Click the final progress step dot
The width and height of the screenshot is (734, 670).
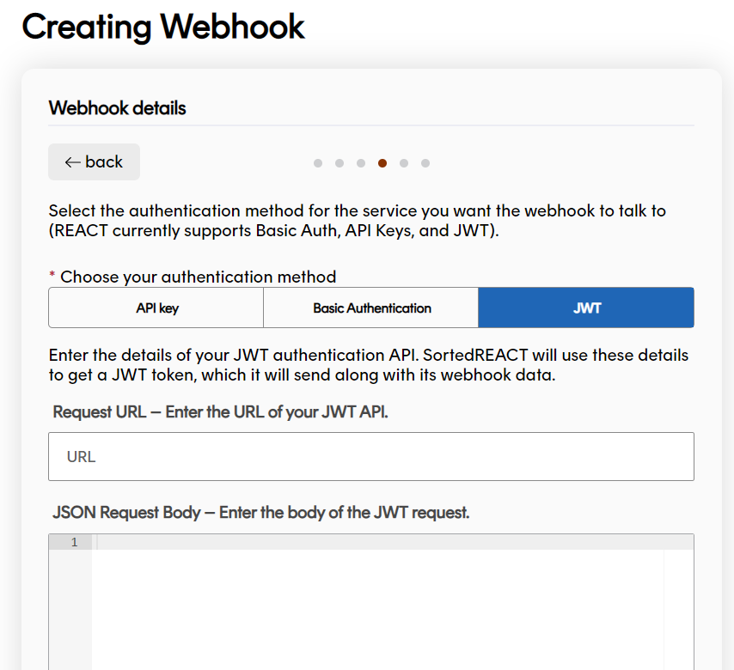(x=425, y=162)
